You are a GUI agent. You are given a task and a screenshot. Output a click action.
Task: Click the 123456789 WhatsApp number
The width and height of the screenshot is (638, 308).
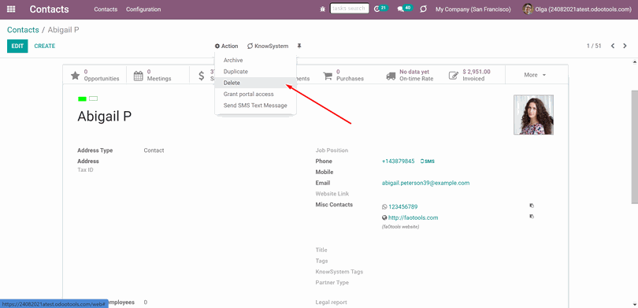pos(402,207)
